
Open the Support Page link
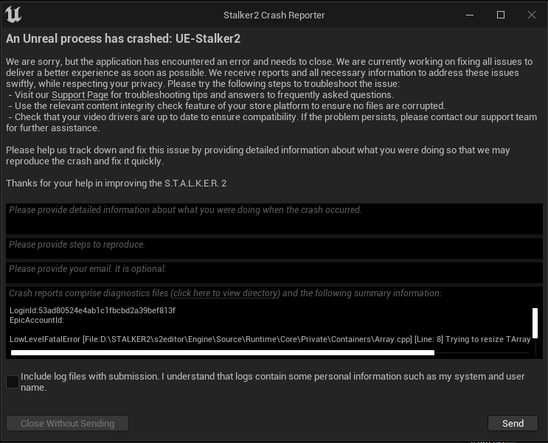coord(80,95)
